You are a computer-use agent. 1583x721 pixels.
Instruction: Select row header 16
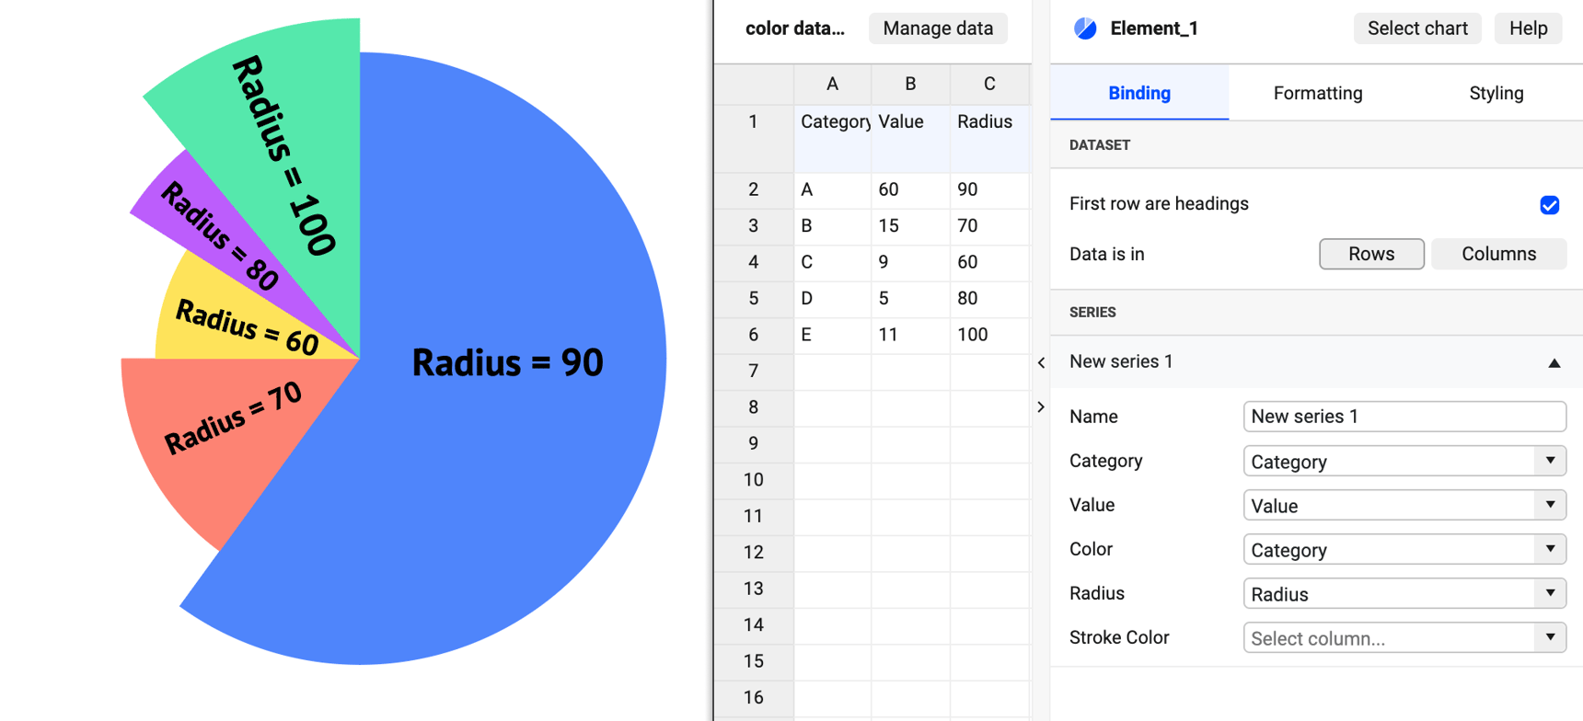[754, 698]
